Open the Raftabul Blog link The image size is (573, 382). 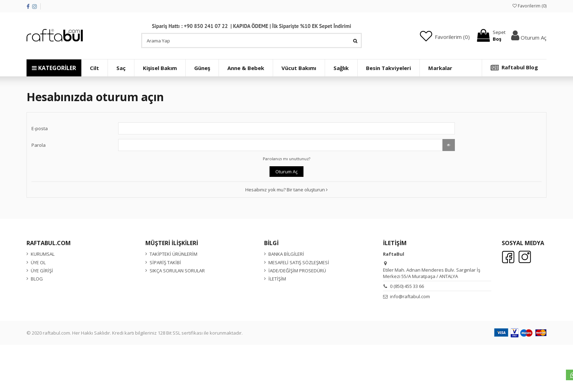coord(514,68)
